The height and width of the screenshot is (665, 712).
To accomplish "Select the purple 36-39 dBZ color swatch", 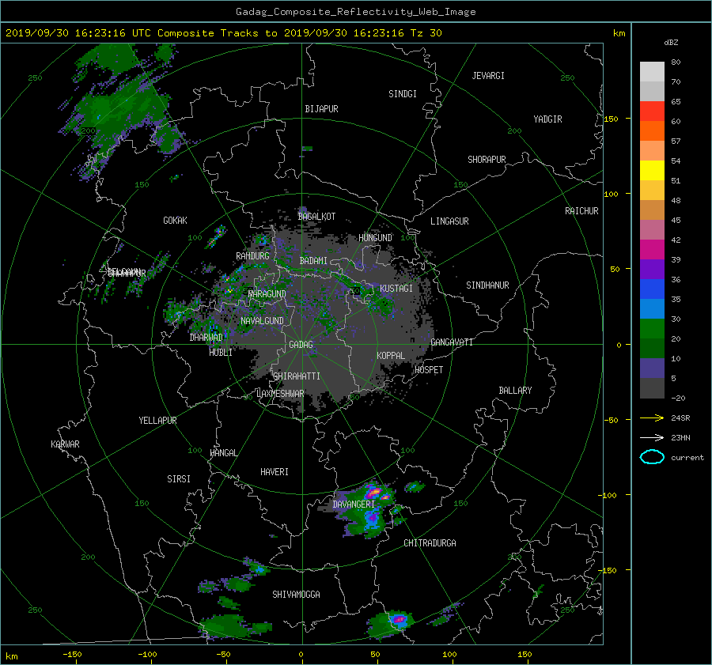I will (x=652, y=270).
